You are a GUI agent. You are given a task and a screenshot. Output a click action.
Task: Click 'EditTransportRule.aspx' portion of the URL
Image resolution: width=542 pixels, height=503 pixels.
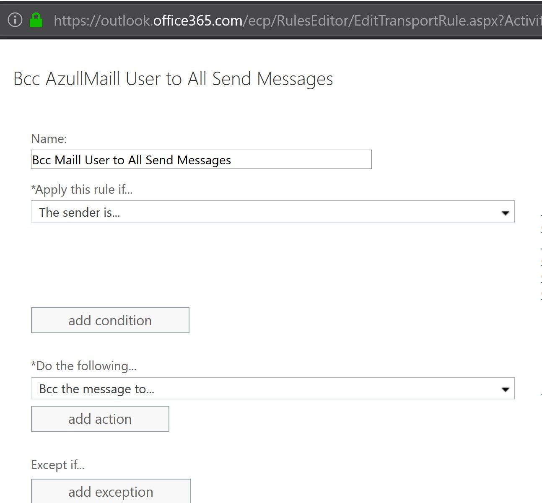425,20
